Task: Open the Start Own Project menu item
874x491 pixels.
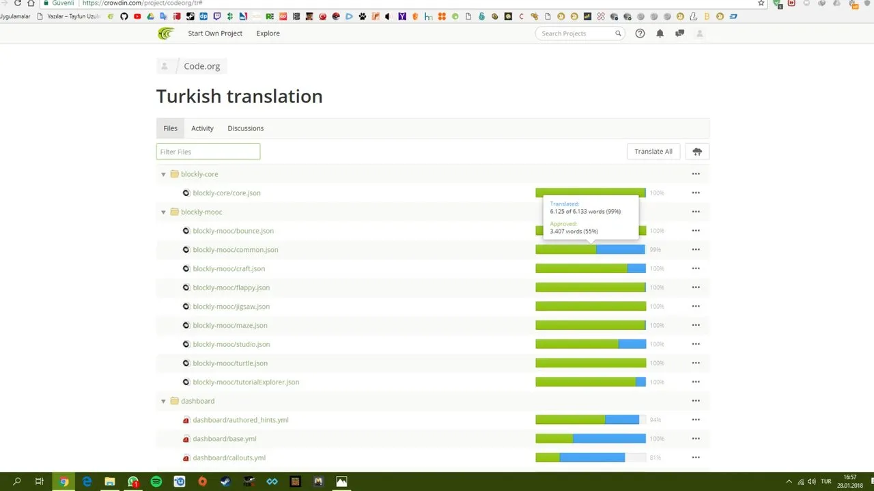Action: click(215, 33)
